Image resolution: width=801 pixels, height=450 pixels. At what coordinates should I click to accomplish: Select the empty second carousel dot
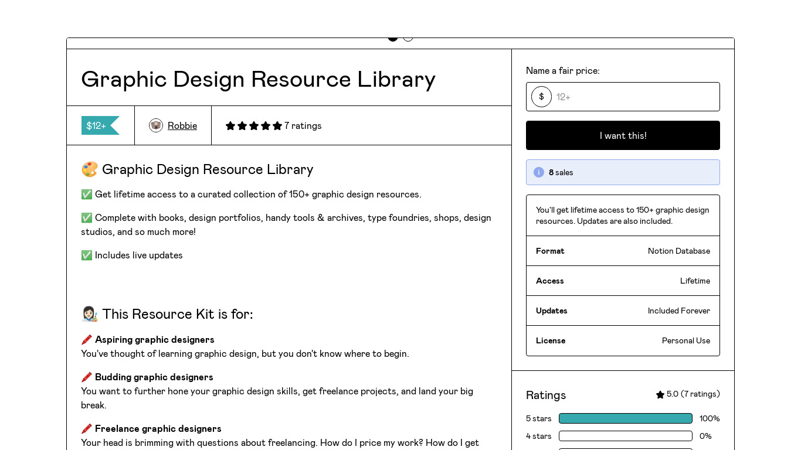(408, 38)
